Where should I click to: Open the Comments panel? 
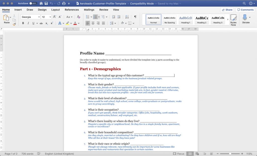(245, 10)
